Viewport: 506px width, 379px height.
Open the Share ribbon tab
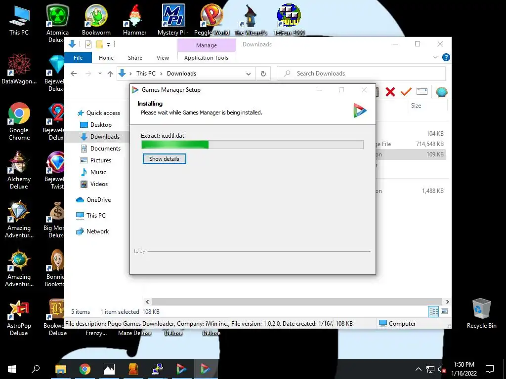pos(135,58)
